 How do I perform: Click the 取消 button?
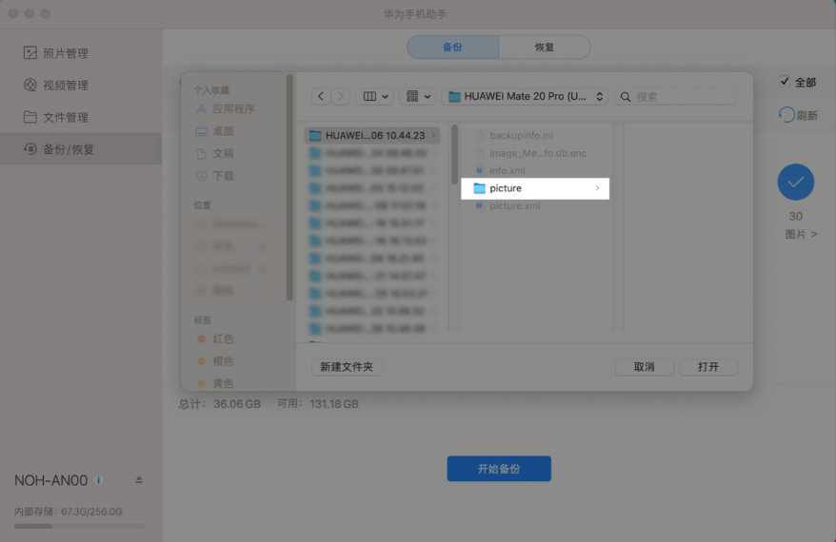click(644, 367)
